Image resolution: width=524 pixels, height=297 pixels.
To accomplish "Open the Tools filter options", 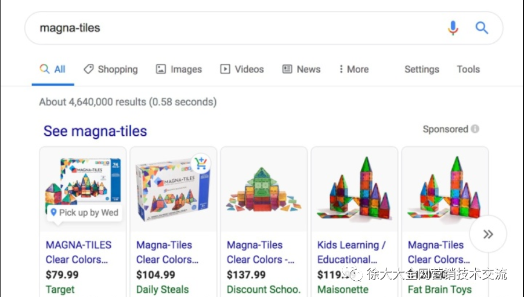I will point(468,69).
